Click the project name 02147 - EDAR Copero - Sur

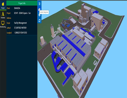coord(22,13)
